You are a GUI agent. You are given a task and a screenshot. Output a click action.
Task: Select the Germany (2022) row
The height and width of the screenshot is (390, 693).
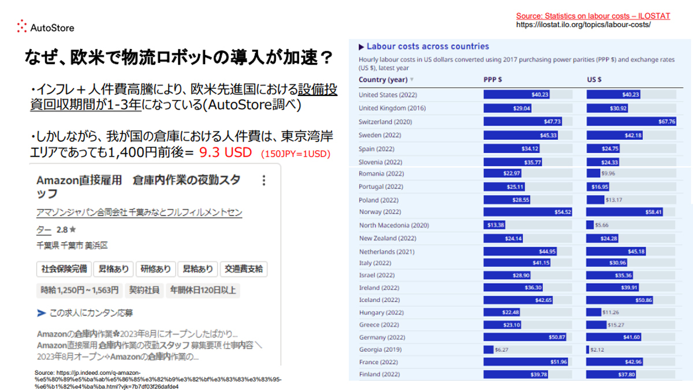(x=521, y=337)
